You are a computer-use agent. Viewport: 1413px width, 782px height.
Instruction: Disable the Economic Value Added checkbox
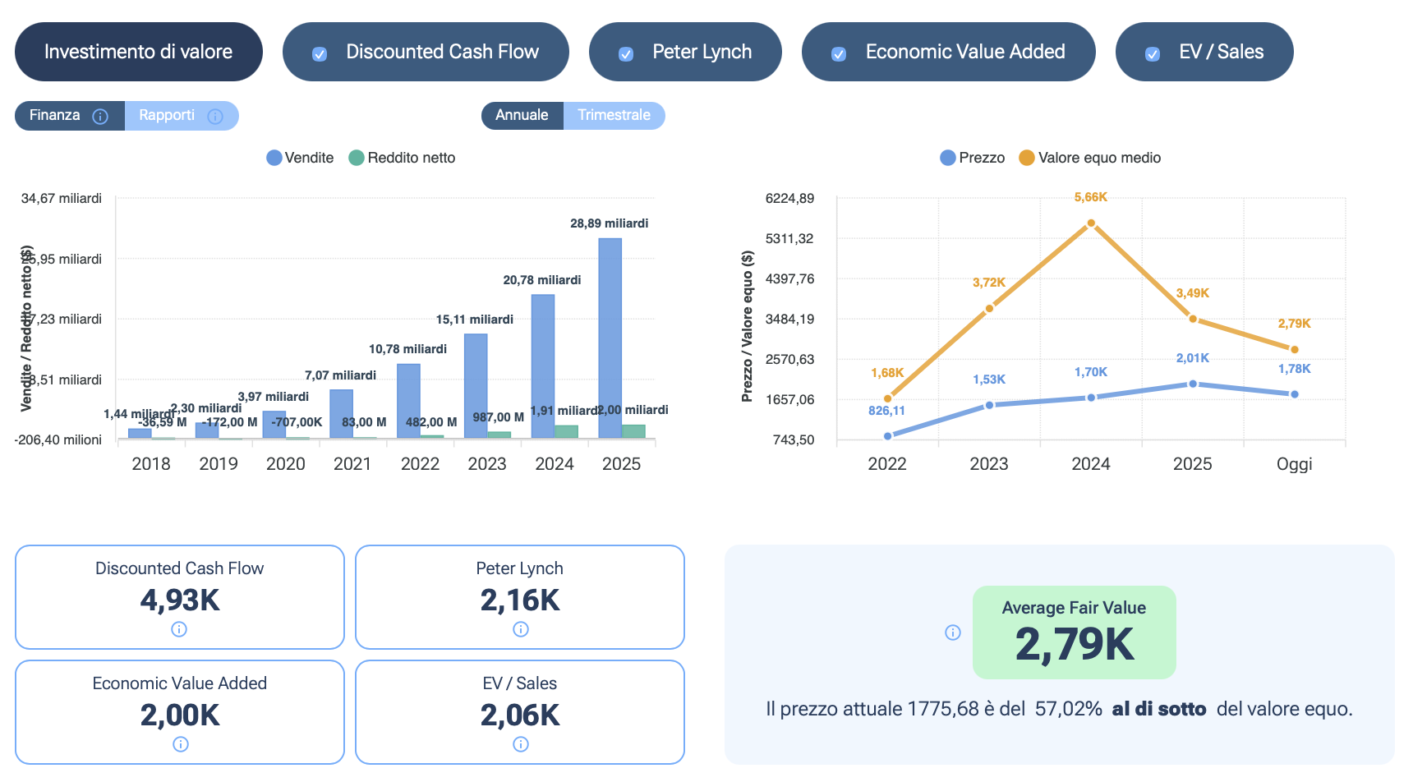pos(839,54)
